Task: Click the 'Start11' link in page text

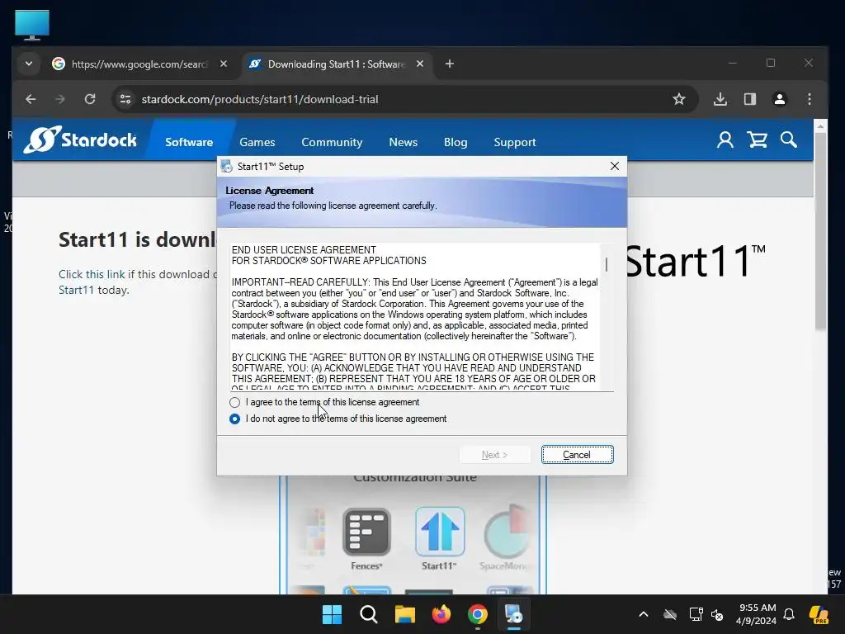Action: (x=77, y=290)
